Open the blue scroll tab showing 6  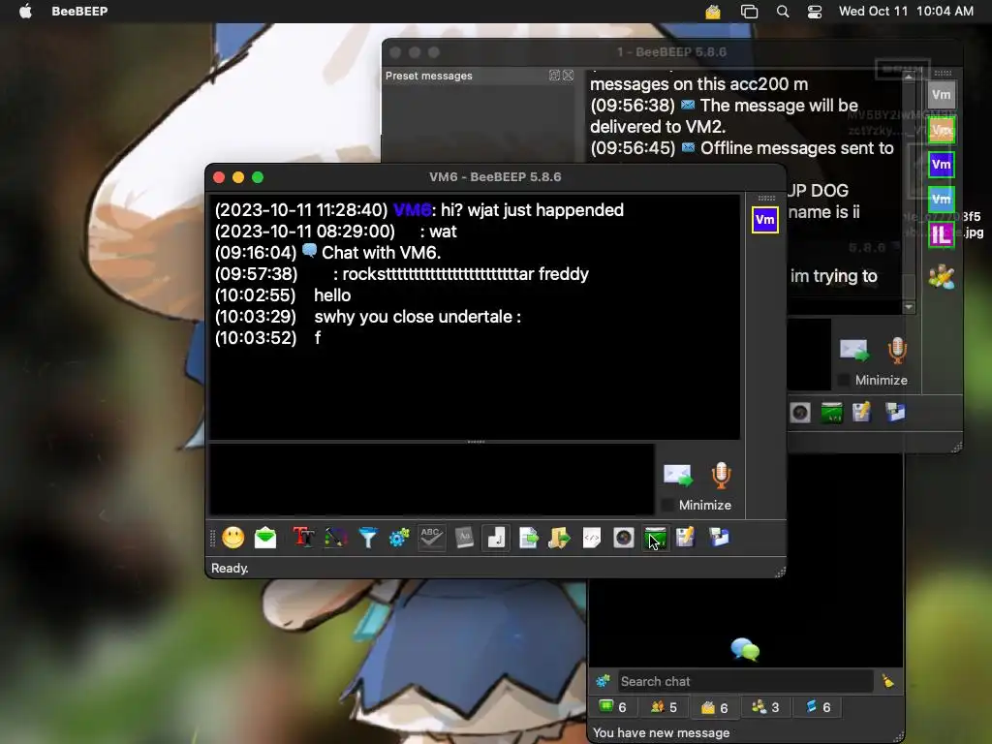click(x=818, y=707)
